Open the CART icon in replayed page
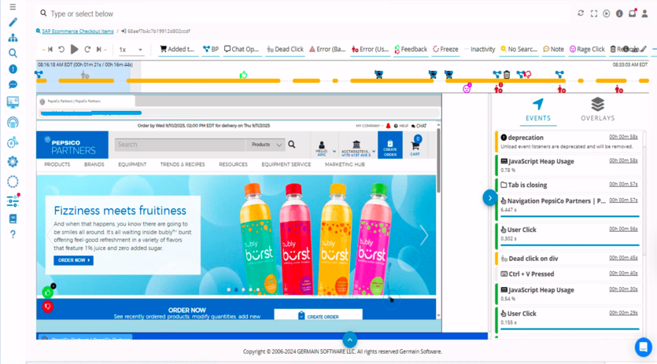The width and height of the screenshot is (657, 364). pyautogui.click(x=415, y=145)
